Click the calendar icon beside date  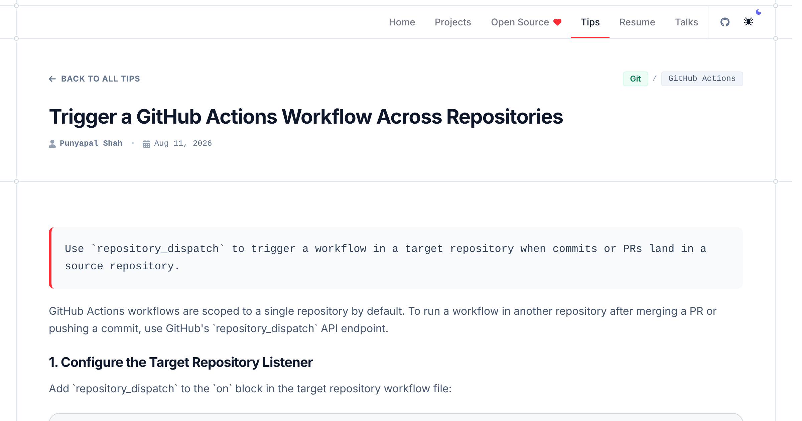146,144
